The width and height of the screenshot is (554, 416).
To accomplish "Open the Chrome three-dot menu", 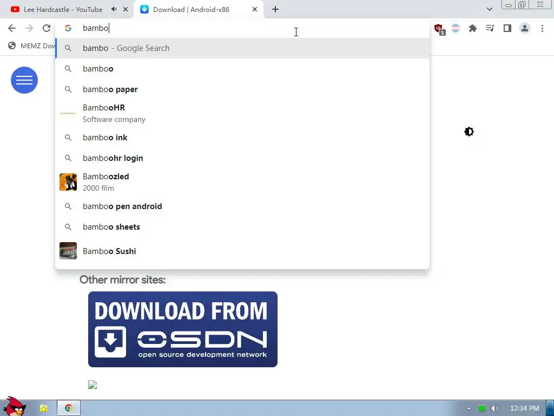I will 542,28.
